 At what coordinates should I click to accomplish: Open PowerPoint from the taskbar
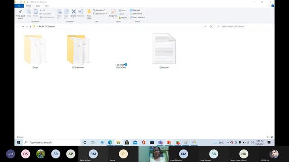(169, 142)
